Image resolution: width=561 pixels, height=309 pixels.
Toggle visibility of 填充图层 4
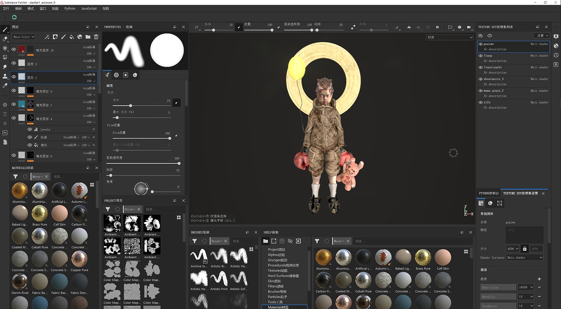14,118
